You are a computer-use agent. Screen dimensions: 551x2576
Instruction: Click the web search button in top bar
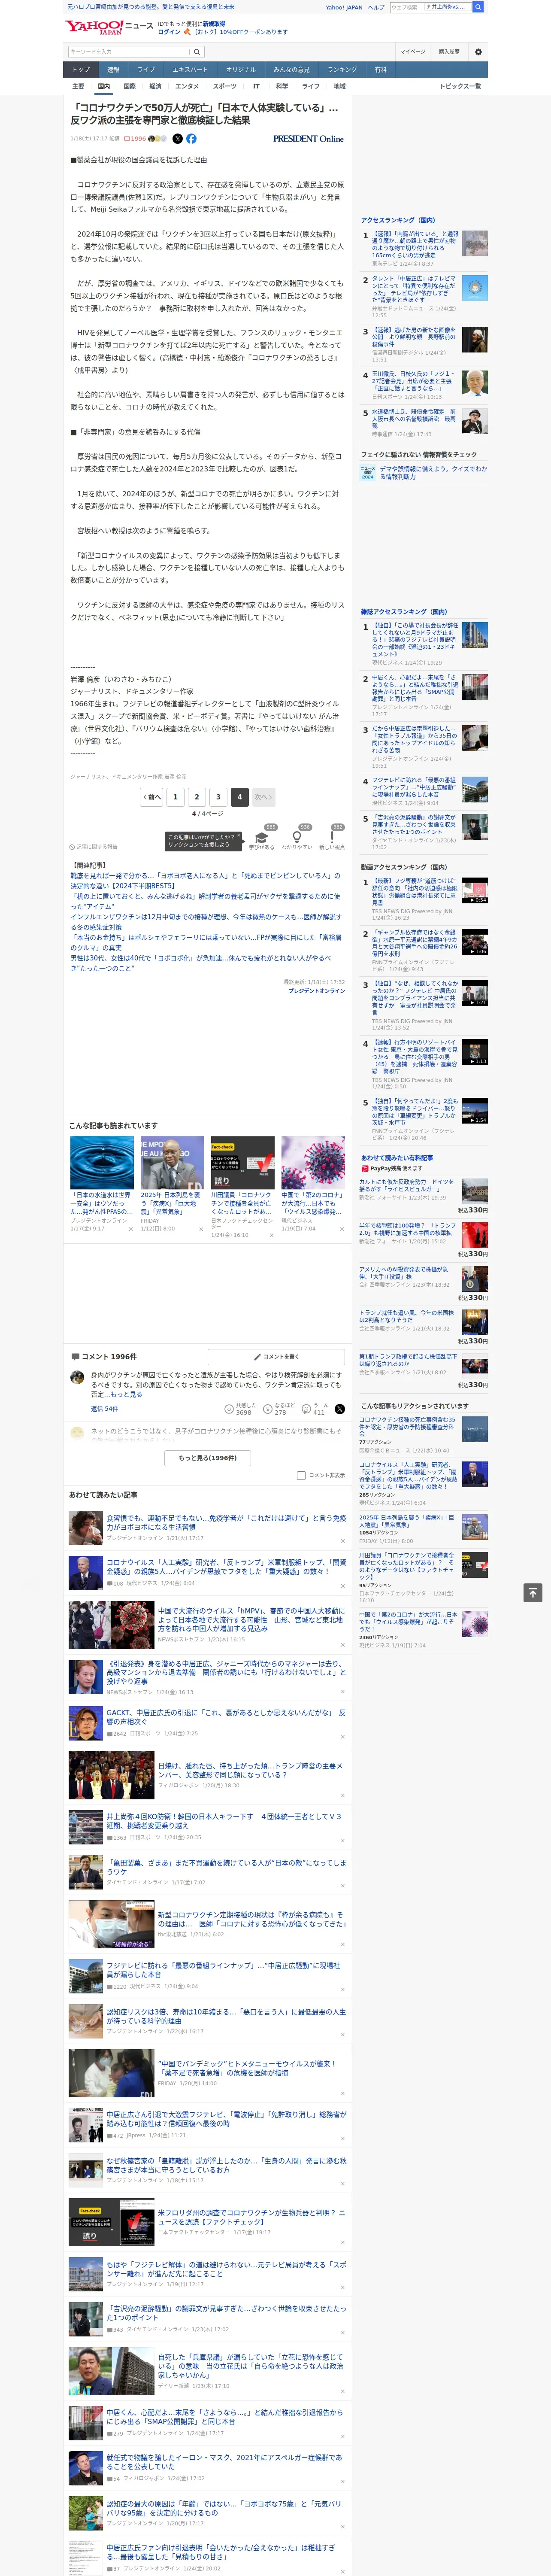pyautogui.click(x=478, y=7)
